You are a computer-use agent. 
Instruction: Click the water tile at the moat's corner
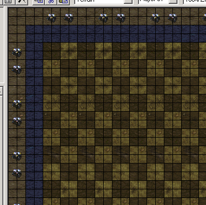[34, 33]
